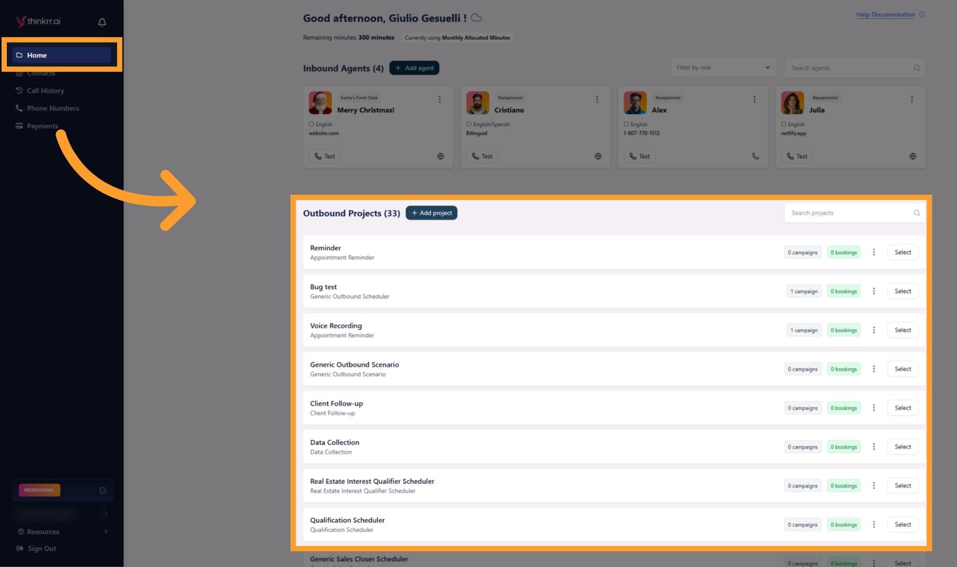Select the Reminder project
Viewport: 957px width, 567px height.
point(903,253)
